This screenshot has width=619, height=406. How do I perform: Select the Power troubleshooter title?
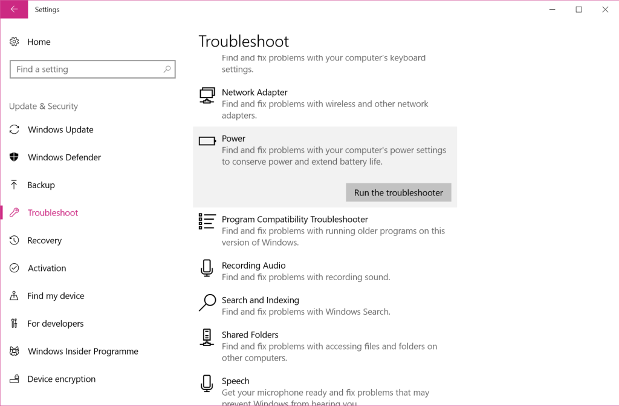(233, 139)
